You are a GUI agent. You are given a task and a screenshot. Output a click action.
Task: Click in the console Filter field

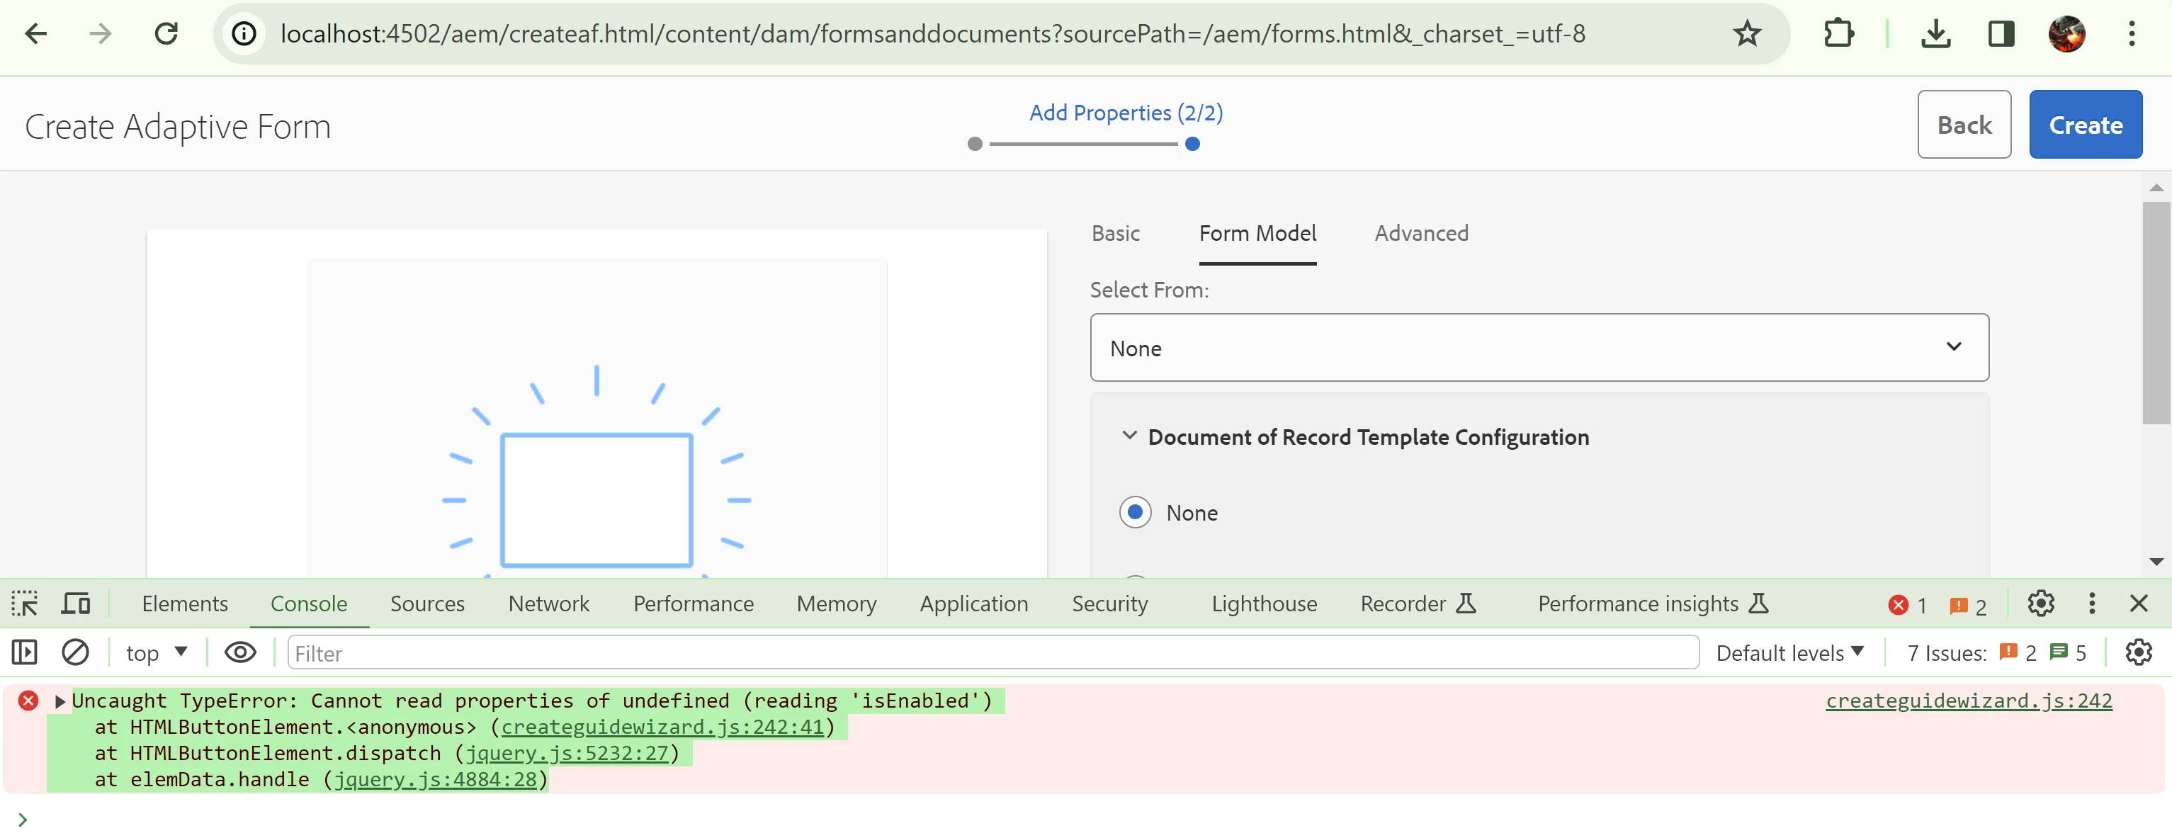tap(992, 652)
